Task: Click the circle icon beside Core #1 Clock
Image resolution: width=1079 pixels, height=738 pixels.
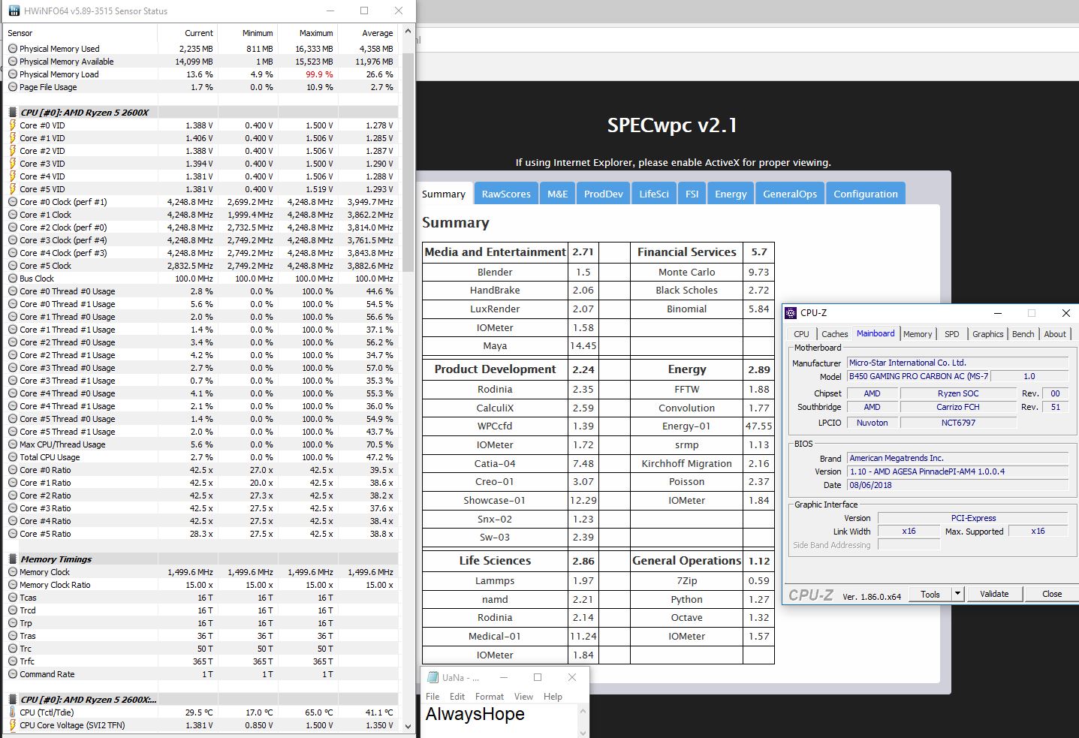Action: tap(13, 215)
